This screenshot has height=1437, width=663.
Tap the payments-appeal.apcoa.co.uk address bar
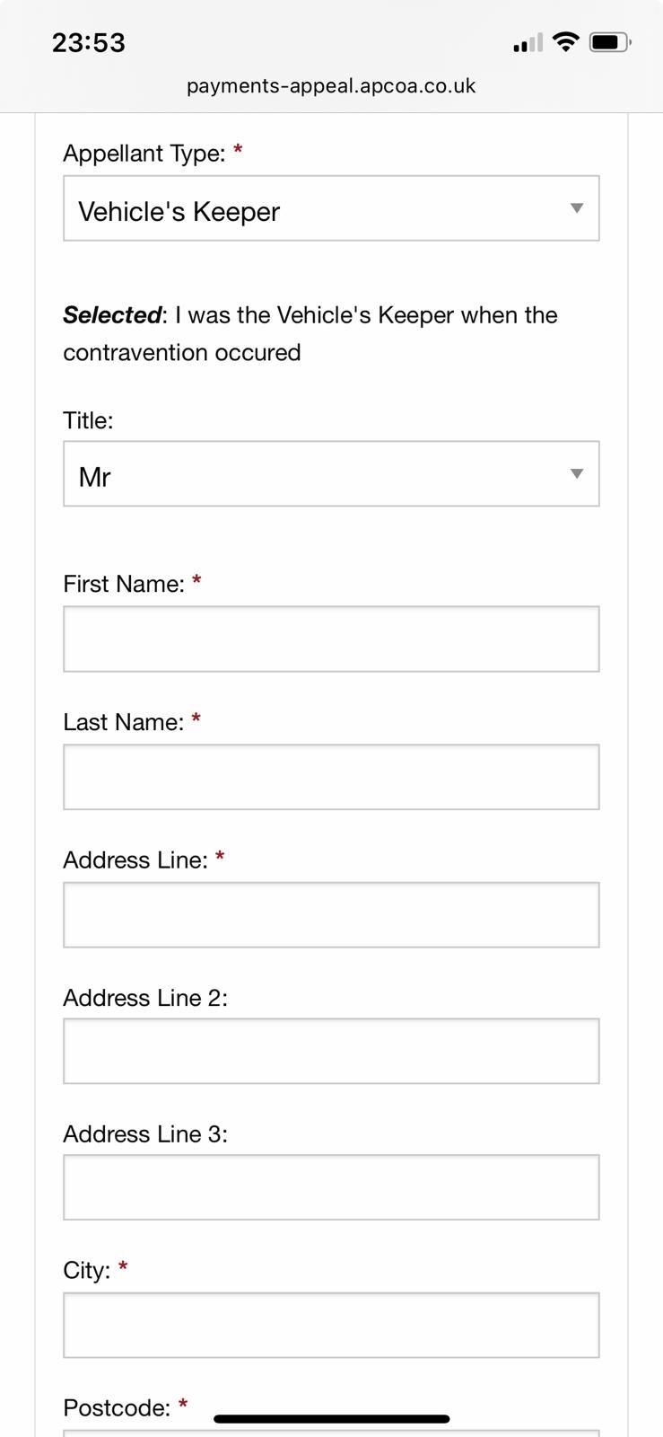pos(331,86)
